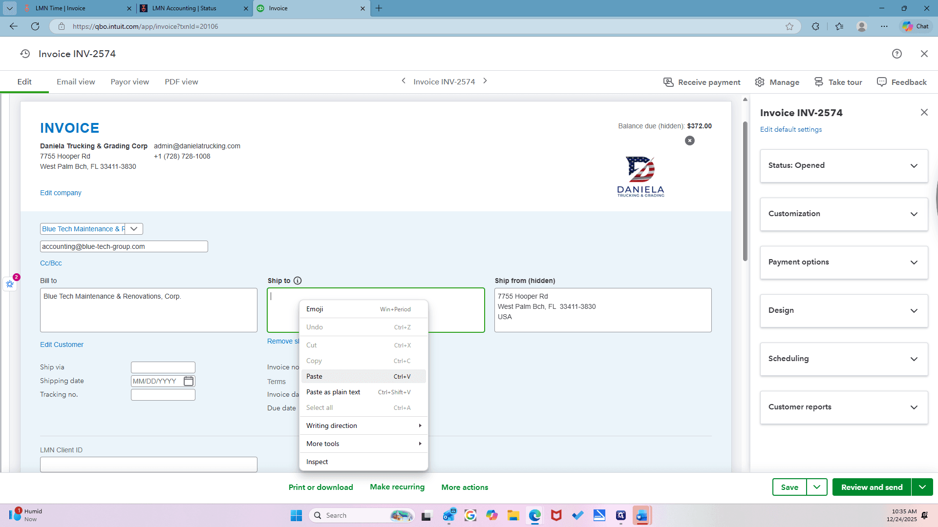Go to next invoice arrow
938x527 pixels.
[x=485, y=81]
